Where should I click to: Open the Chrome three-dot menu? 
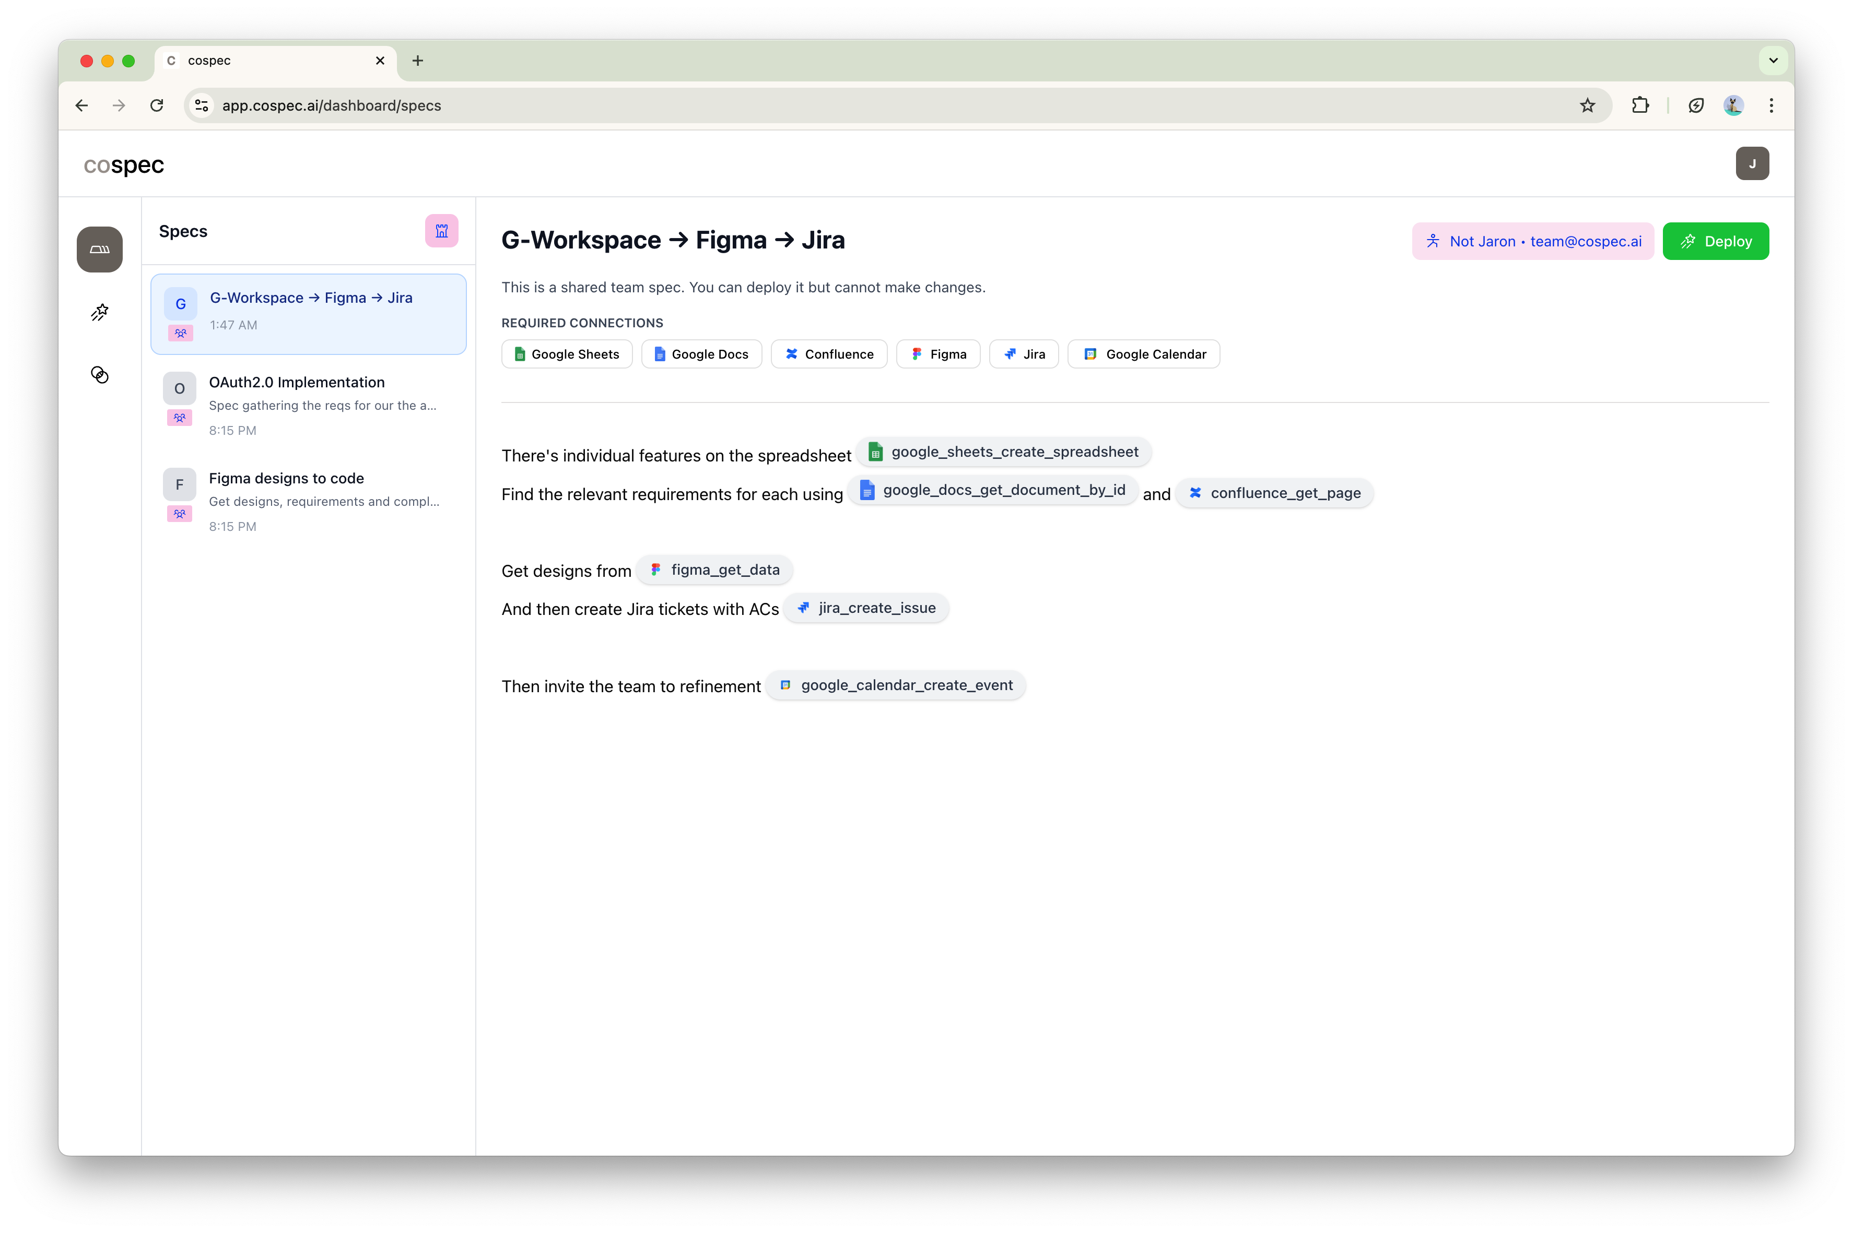[1770, 105]
